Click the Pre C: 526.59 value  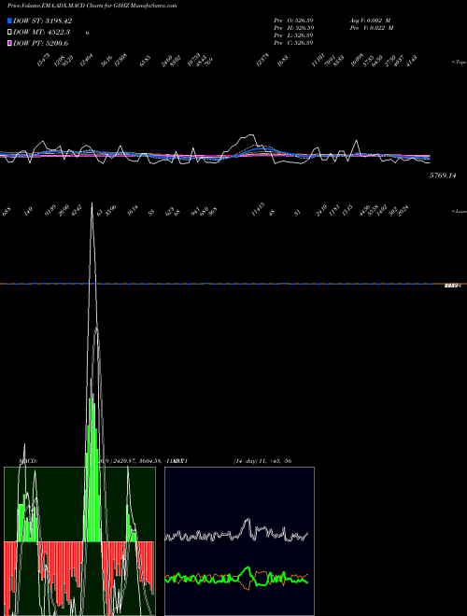point(293,43)
